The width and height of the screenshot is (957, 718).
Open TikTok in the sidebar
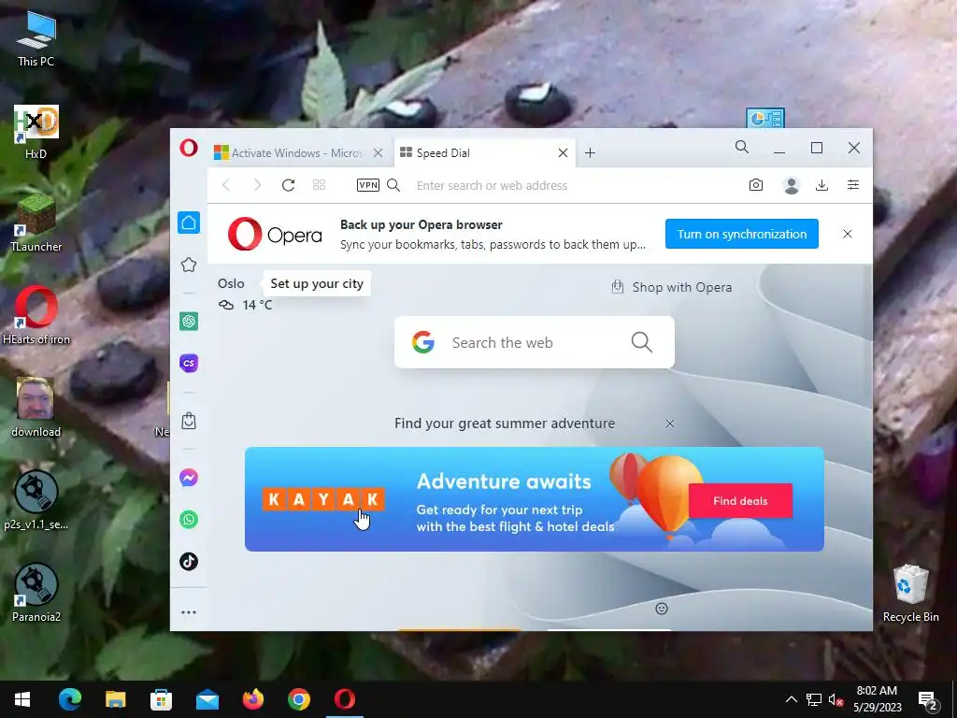189,562
